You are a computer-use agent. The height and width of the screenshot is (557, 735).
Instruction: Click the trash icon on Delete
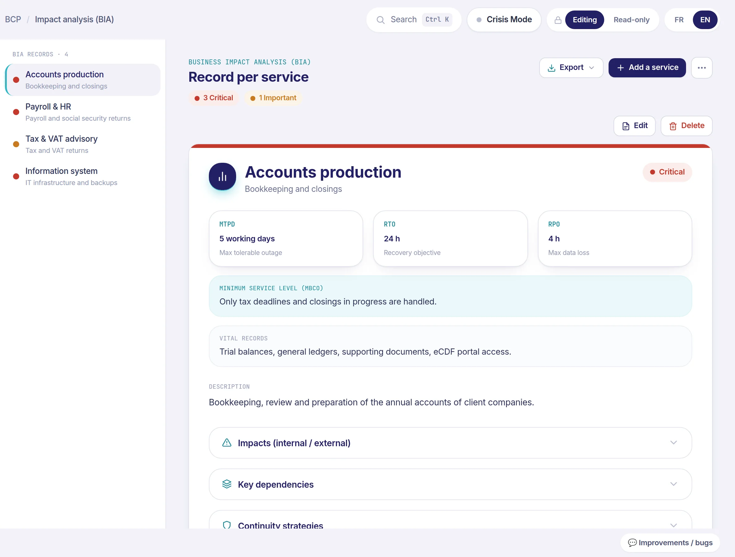[672, 126]
